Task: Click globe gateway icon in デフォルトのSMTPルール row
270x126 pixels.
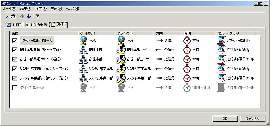Action: (x=83, y=41)
